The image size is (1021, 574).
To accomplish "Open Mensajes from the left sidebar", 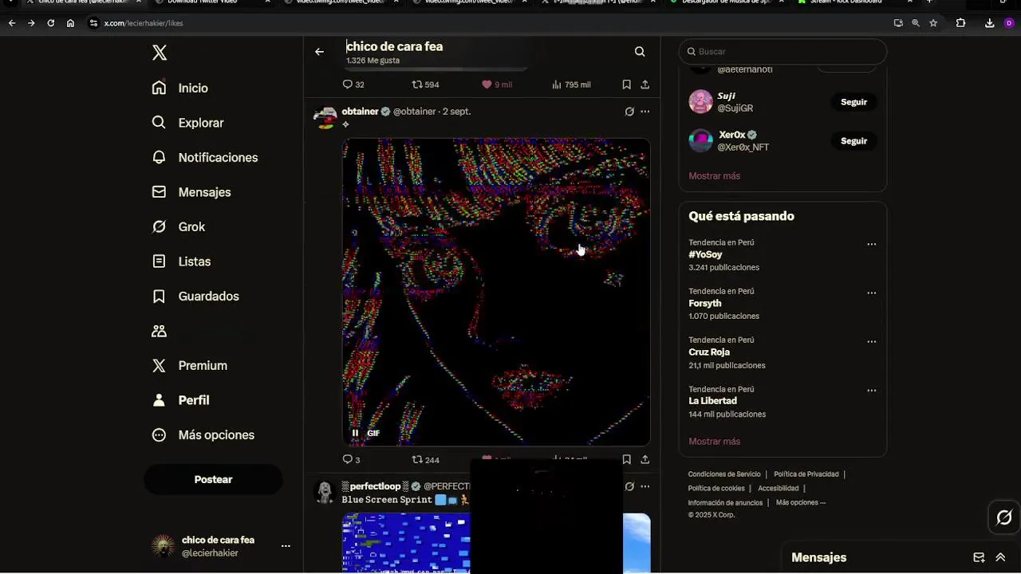I will click(x=191, y=192).
